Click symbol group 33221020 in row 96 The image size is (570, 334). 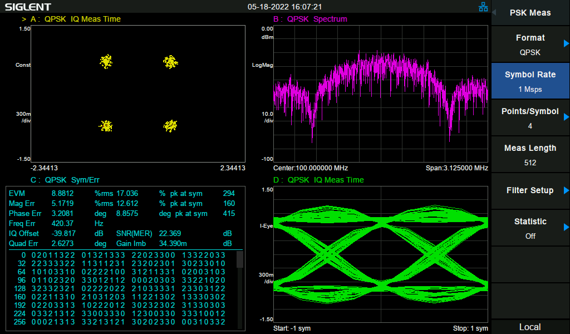(x=204, y=280)
